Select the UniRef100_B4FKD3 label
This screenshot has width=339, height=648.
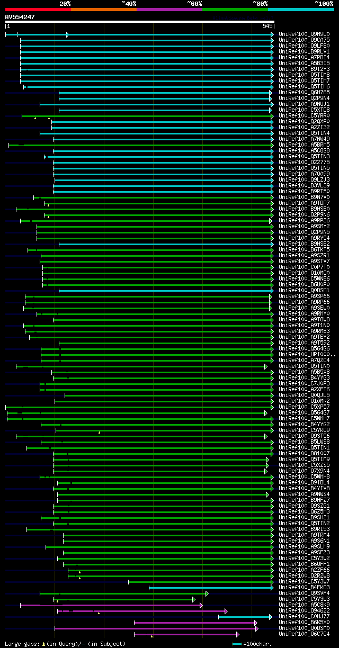coord(304,588)
